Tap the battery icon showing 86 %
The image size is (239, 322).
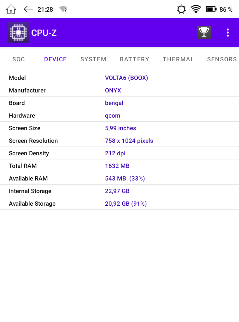point(211,9)
